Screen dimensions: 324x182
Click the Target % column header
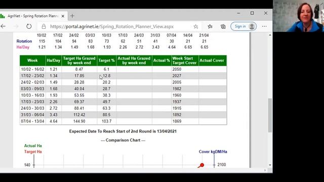(106, 61)
